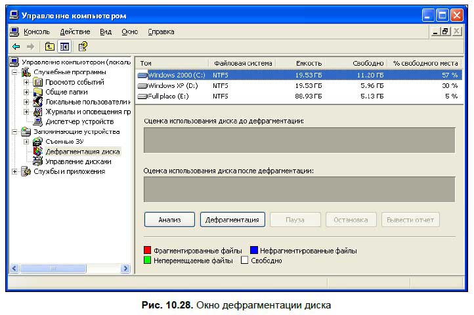Click the drive icon for Windows 2000 (C:)
Viewport: 474px width, 315px height.
click(142, 75)
